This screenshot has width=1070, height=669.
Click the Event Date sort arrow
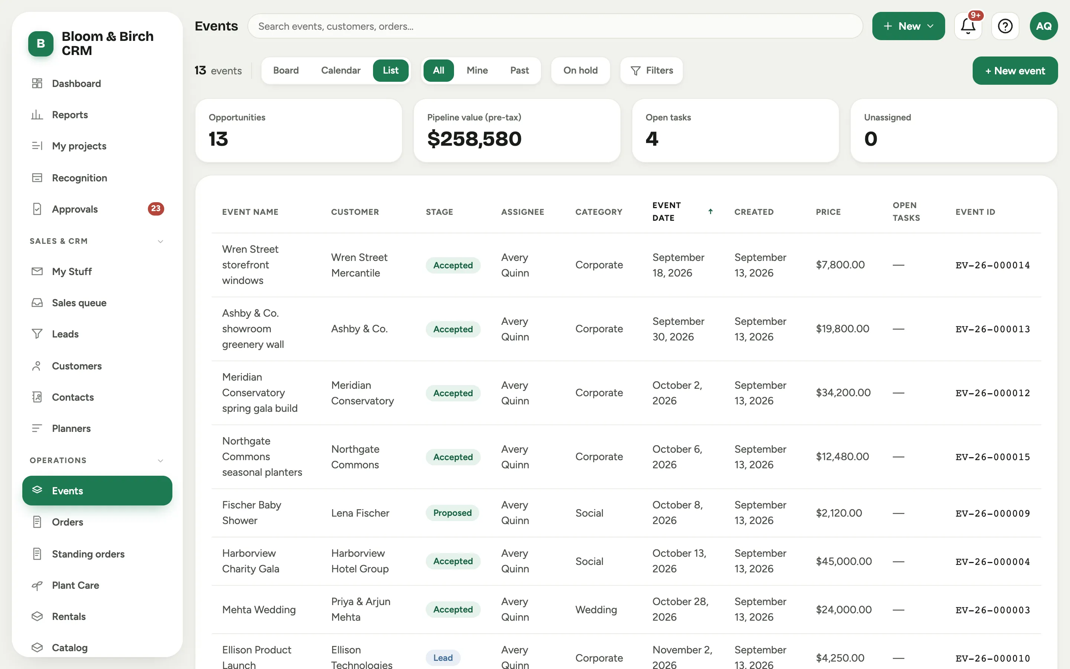click(710, 211)
